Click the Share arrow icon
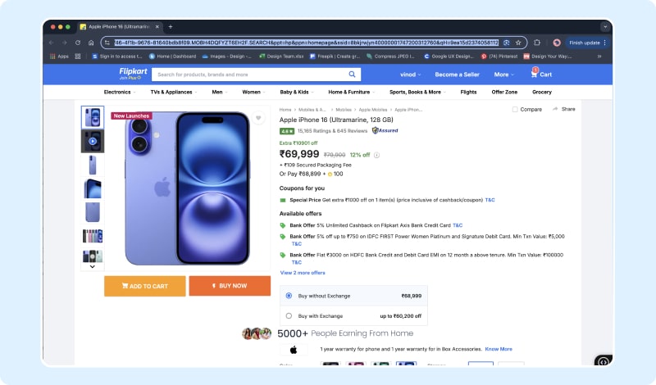 tap(555, 109)
